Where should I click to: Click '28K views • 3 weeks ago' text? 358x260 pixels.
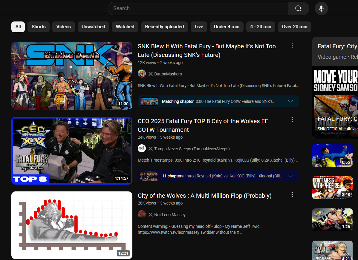160,203
